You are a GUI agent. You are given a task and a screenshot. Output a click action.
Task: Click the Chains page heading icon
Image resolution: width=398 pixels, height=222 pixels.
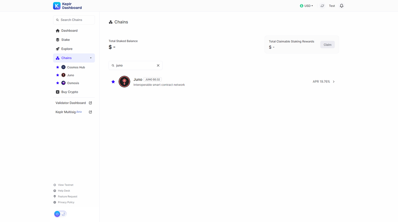pos(111,22)
